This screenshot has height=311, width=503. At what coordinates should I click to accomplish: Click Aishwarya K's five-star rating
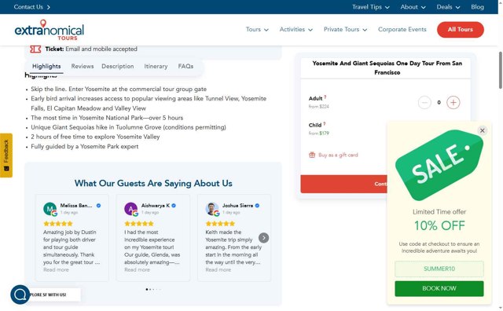click(139, 224)
